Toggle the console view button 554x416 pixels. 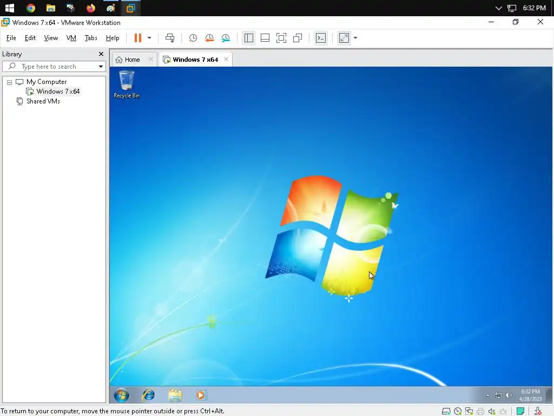(x=321, y=38)
